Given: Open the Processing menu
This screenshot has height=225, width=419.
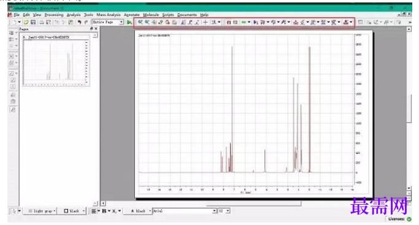Looking at the screenshot, I should [x=54, y=15].
